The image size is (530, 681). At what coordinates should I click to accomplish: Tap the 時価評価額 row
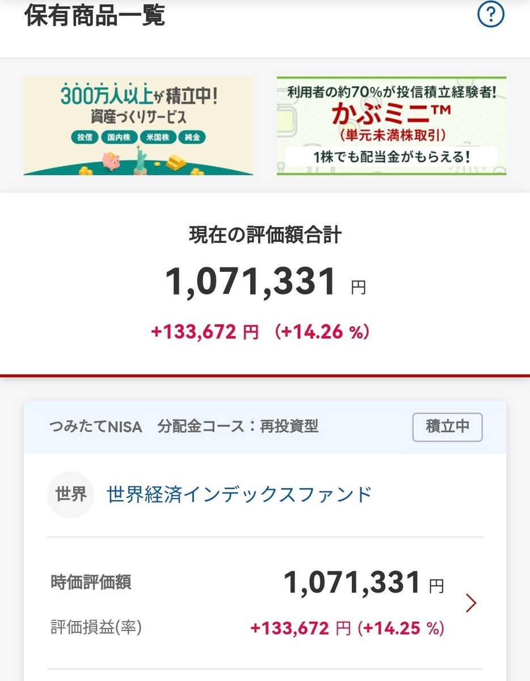(x=265, y=583)
